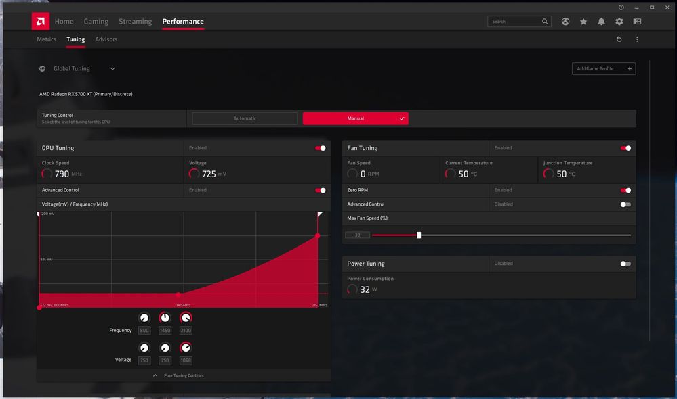Click the search input field
The height and width of the screenshot is (399, 677).
coord(519,21)
